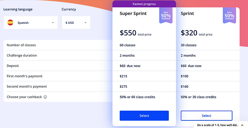
Task: Click the Sprint plan title
Action: click(187, 14)
